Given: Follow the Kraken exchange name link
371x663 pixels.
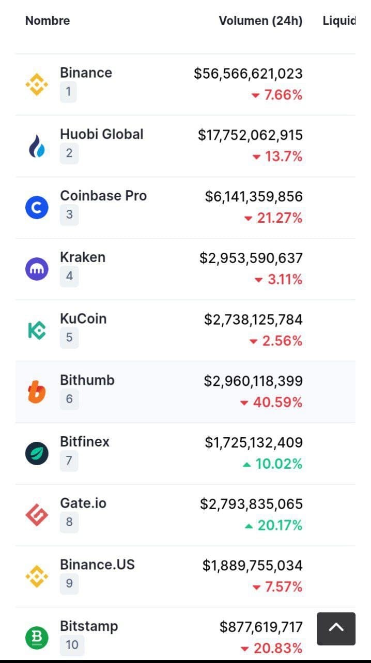Looking at the screenshot, I should 83,257.
